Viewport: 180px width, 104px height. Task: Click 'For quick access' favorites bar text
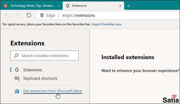pos(47,24)
